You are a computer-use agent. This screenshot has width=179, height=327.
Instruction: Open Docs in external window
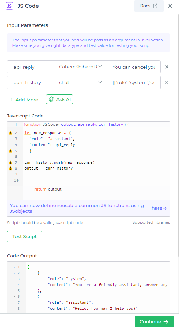(149, 6)
